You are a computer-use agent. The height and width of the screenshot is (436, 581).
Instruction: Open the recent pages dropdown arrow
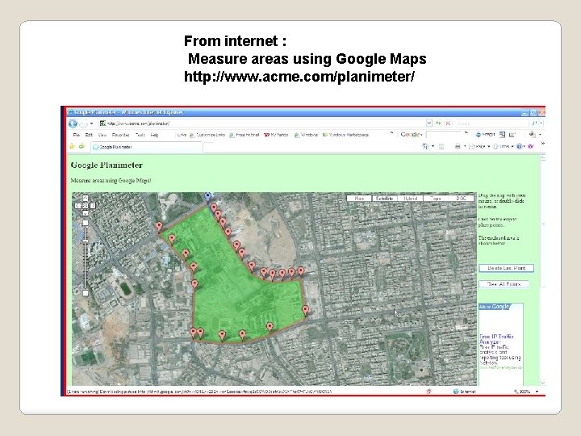pyautogui.click(x=91, y=124)
